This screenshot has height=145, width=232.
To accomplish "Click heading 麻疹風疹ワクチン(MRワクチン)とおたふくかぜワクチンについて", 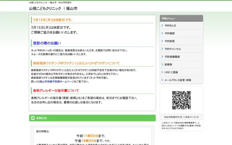I will (x=76, y=63).
